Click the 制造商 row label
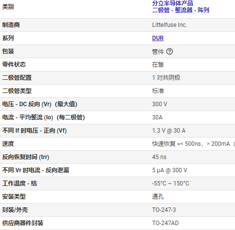Screen dimensions: 235x230 click(x=11, y=25)
